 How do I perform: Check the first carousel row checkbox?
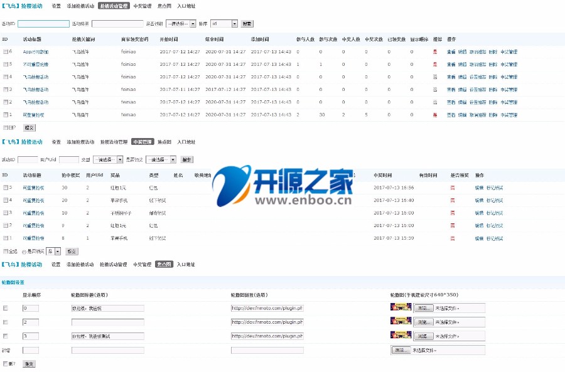(5, 307)
